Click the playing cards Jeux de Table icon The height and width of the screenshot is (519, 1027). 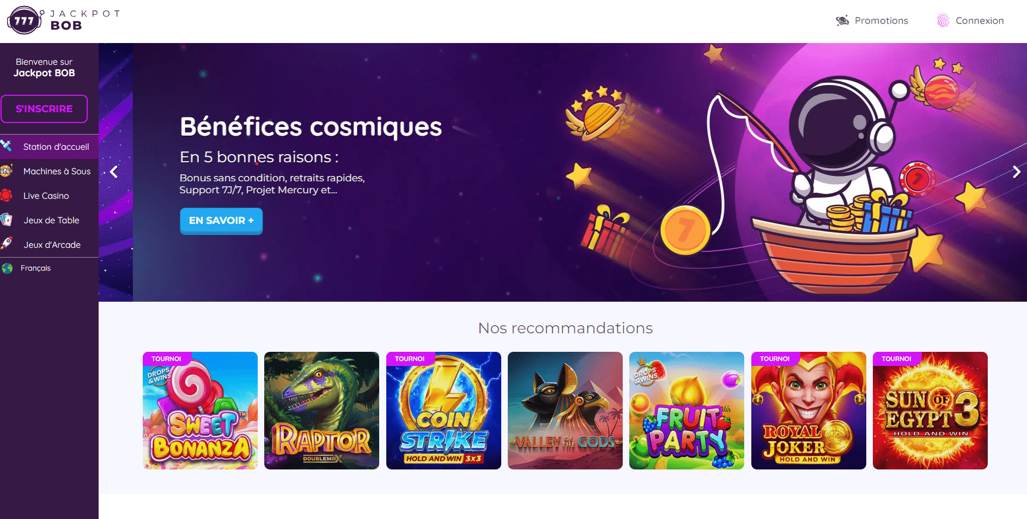(6, 220)
